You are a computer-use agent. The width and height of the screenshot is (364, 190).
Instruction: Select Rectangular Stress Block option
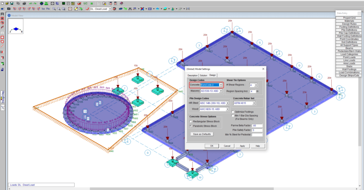(x=192, y=121)
